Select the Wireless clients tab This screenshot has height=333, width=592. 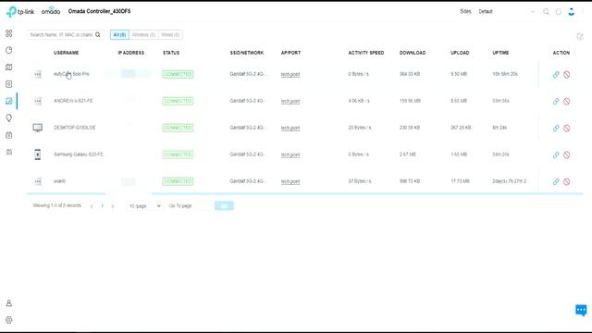click(x=144, y=35)
